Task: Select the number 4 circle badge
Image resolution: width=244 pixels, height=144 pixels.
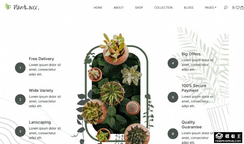Action: (173, 63)
